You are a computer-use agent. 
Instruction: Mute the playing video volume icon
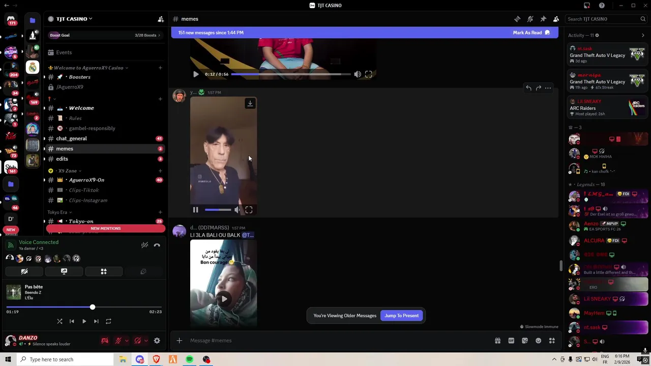pos(237,210)
